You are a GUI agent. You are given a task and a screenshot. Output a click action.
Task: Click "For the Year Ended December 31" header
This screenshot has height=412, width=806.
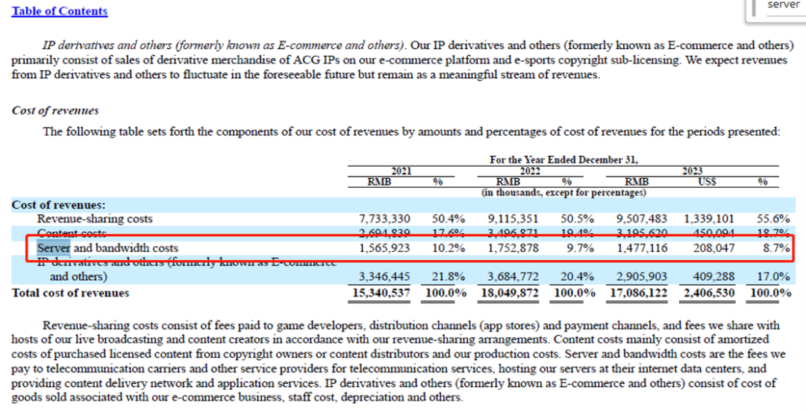(x=563, y=159)
